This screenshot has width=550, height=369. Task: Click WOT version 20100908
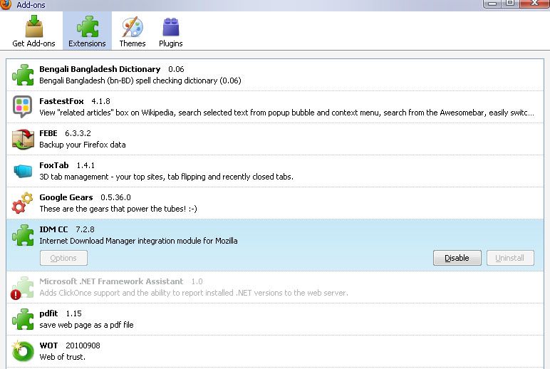click(83, 345)
